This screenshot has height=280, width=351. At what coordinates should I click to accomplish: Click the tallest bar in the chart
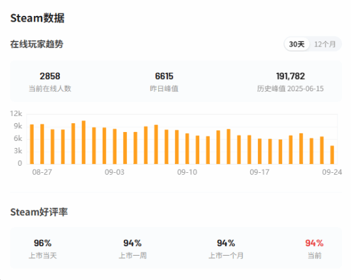(84, 142)
